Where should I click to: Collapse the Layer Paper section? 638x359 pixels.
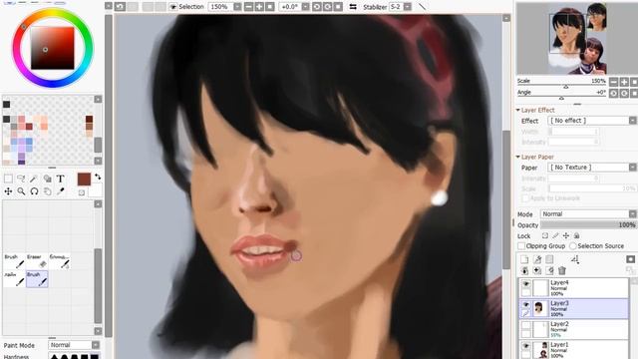(x=518, y=157)
